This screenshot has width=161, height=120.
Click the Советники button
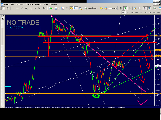(x=111, y=8)
